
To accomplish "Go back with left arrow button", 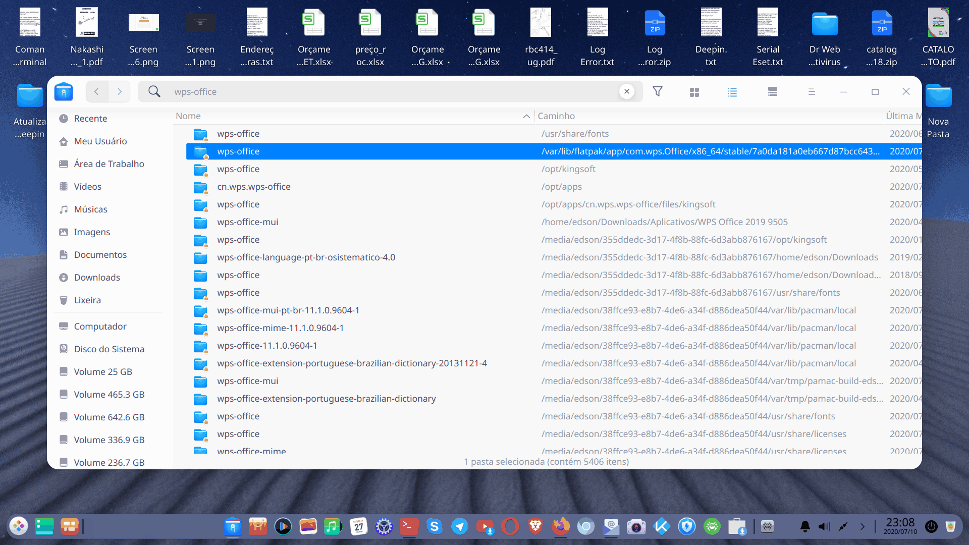I will pyautogui.click(x=96, y=91).
